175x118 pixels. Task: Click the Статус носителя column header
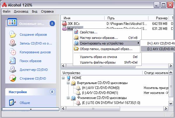click(x=156, y=73)
